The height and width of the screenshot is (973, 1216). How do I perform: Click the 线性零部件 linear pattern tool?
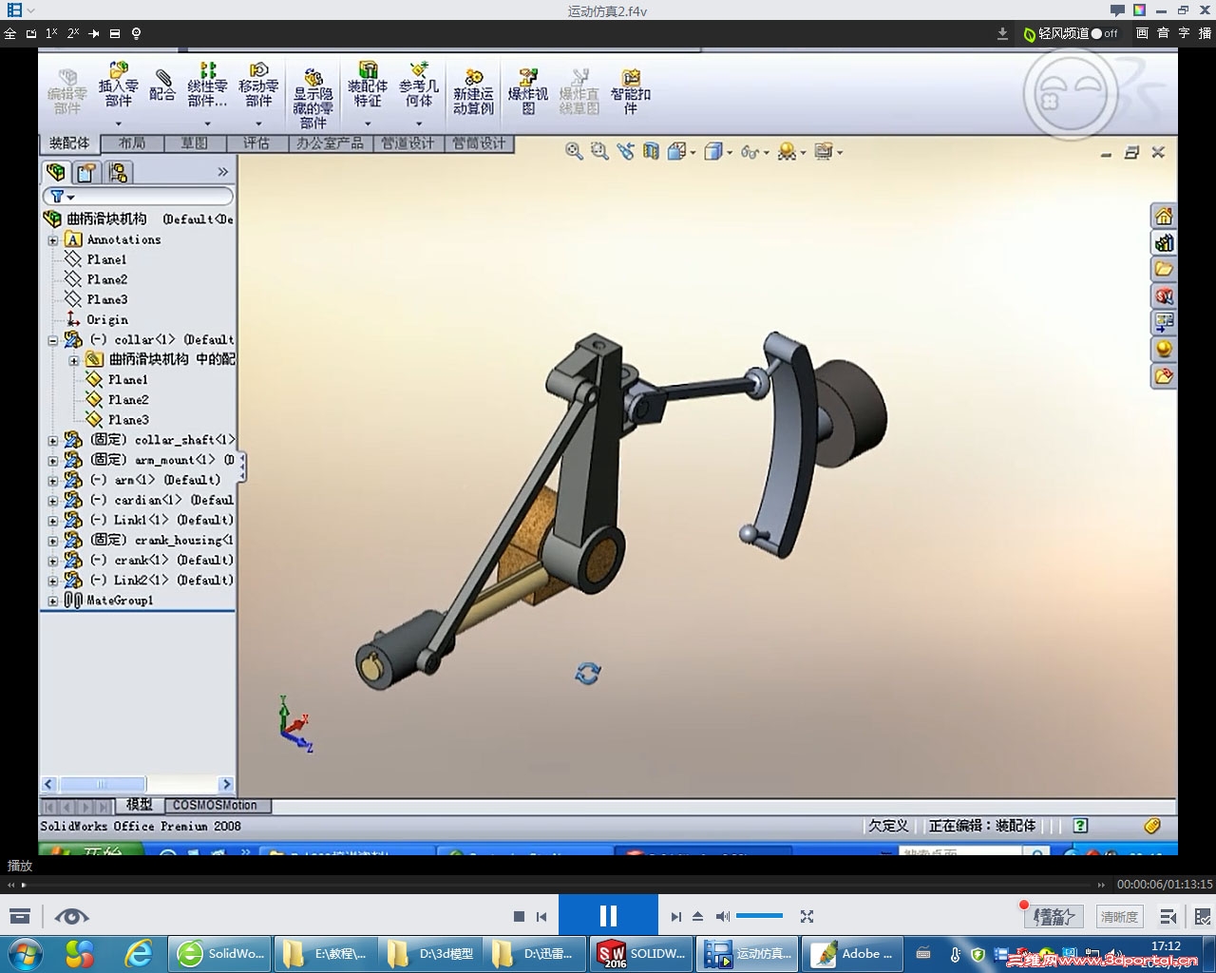(207, 86)
